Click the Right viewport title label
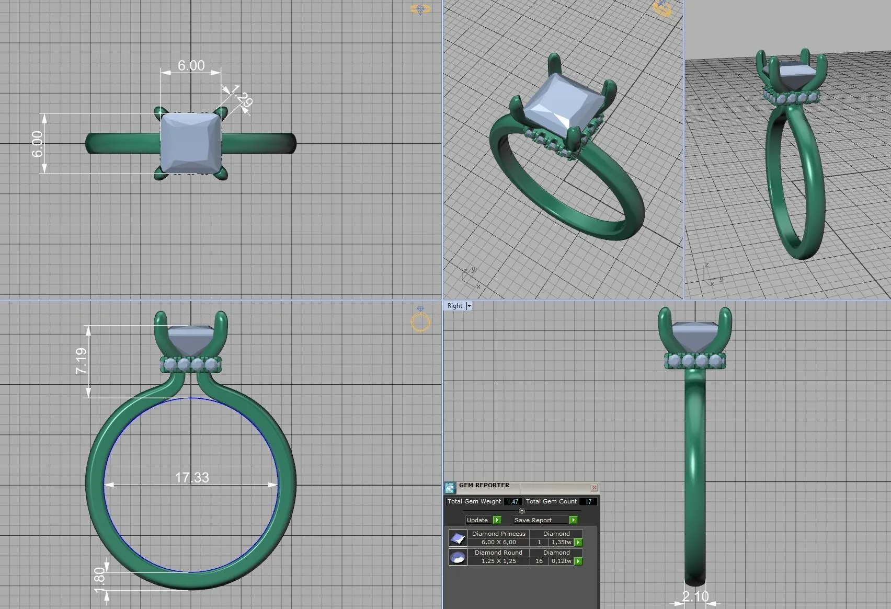Image resolution: width=891 pixels, height=609 pixels. (454, 306)
